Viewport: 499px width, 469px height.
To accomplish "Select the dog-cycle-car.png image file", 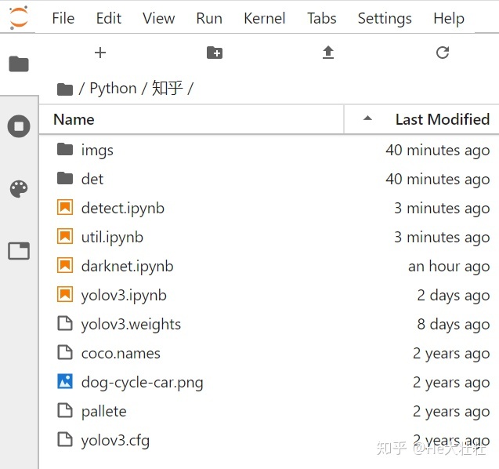I will pos(142,382).
